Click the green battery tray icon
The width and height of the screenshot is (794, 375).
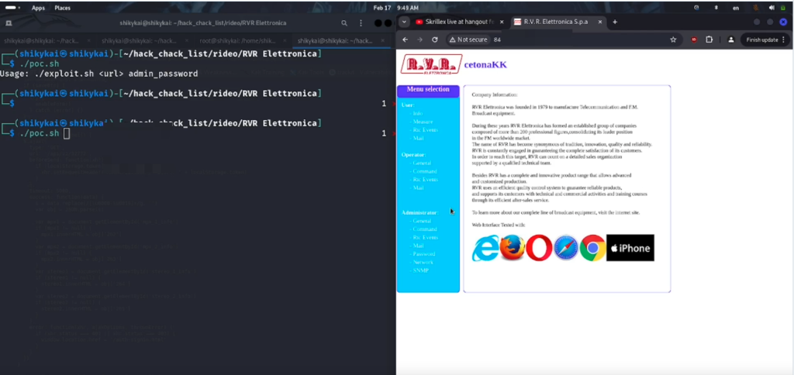coord(783,8)
